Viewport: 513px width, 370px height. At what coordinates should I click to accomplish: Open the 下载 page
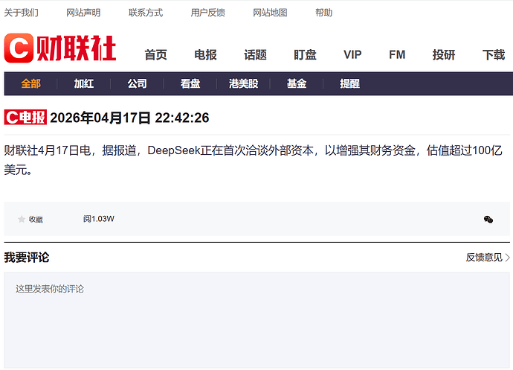click(494, 55)
